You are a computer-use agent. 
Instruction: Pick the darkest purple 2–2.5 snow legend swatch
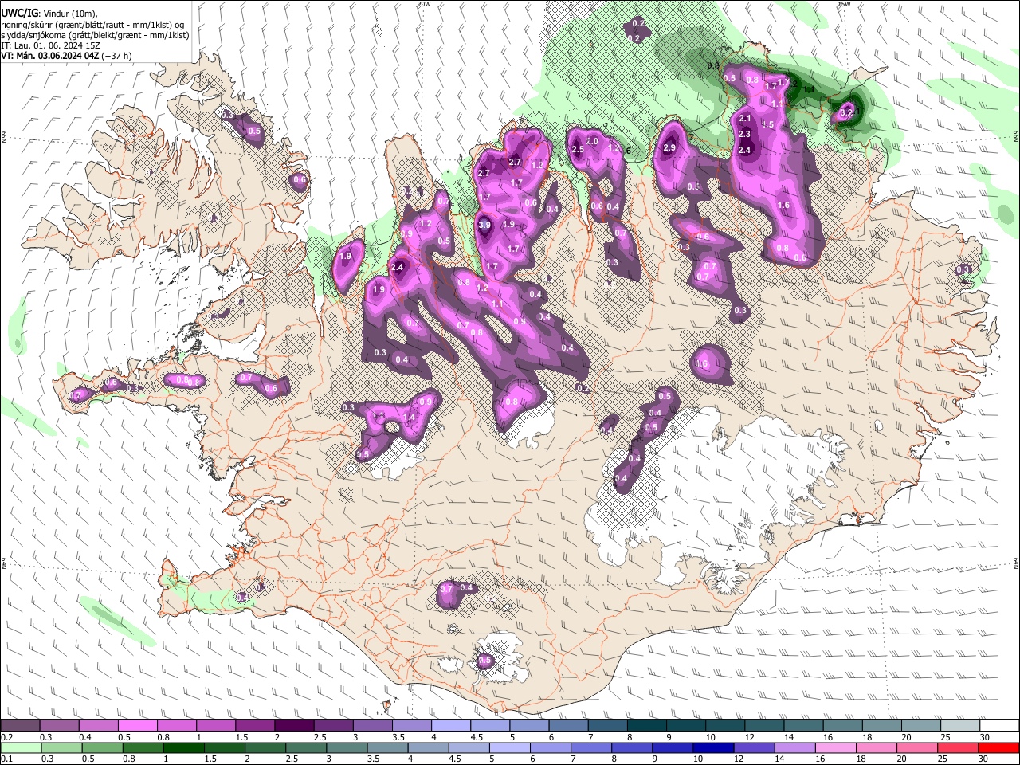(x=294, y=726)
